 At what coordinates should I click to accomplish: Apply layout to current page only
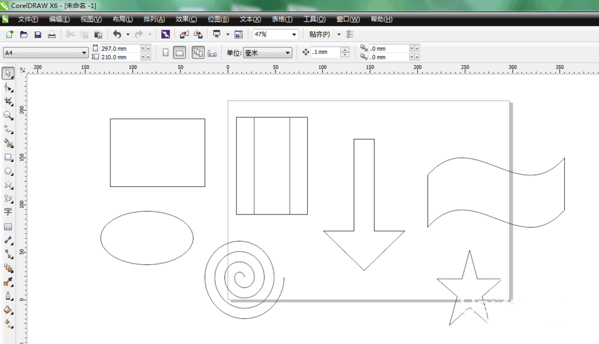(x=212, y=53)
